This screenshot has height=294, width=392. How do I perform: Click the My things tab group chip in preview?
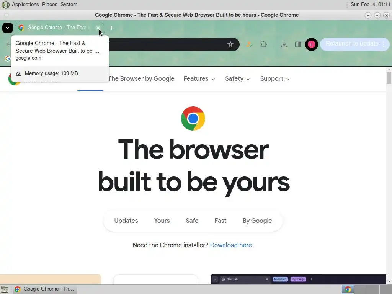pyautogui.click(x=298, y=279)
